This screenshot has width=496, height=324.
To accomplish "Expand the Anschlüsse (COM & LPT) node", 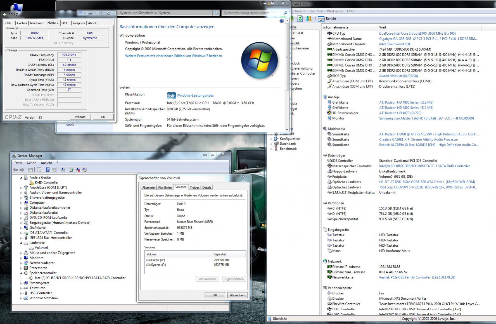I will click(x=21, y=188).
